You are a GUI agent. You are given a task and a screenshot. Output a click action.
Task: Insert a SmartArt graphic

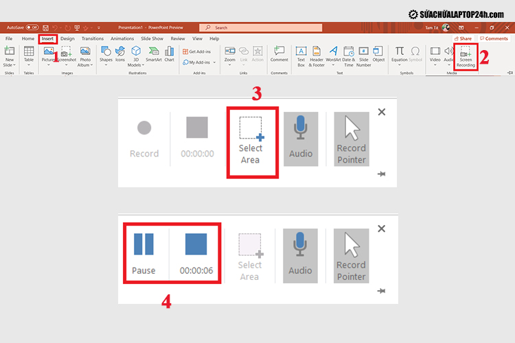153,54
